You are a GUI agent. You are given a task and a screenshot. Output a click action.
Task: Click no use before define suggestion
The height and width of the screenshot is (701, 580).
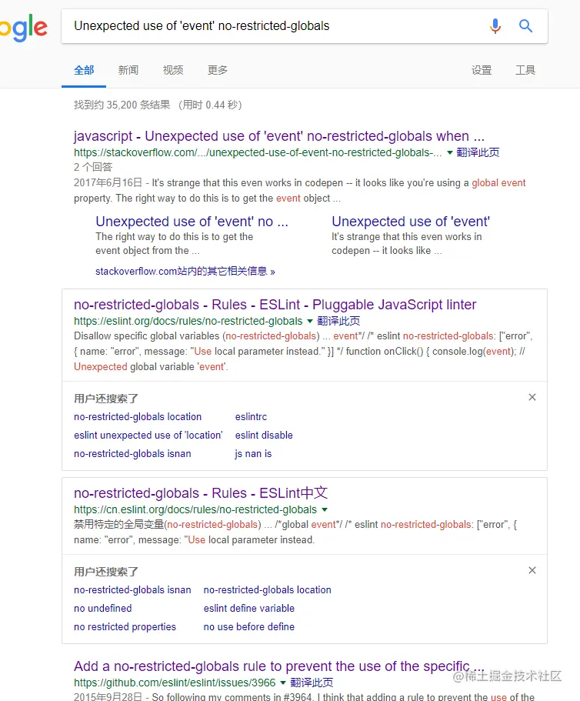(x=249, y=626)
